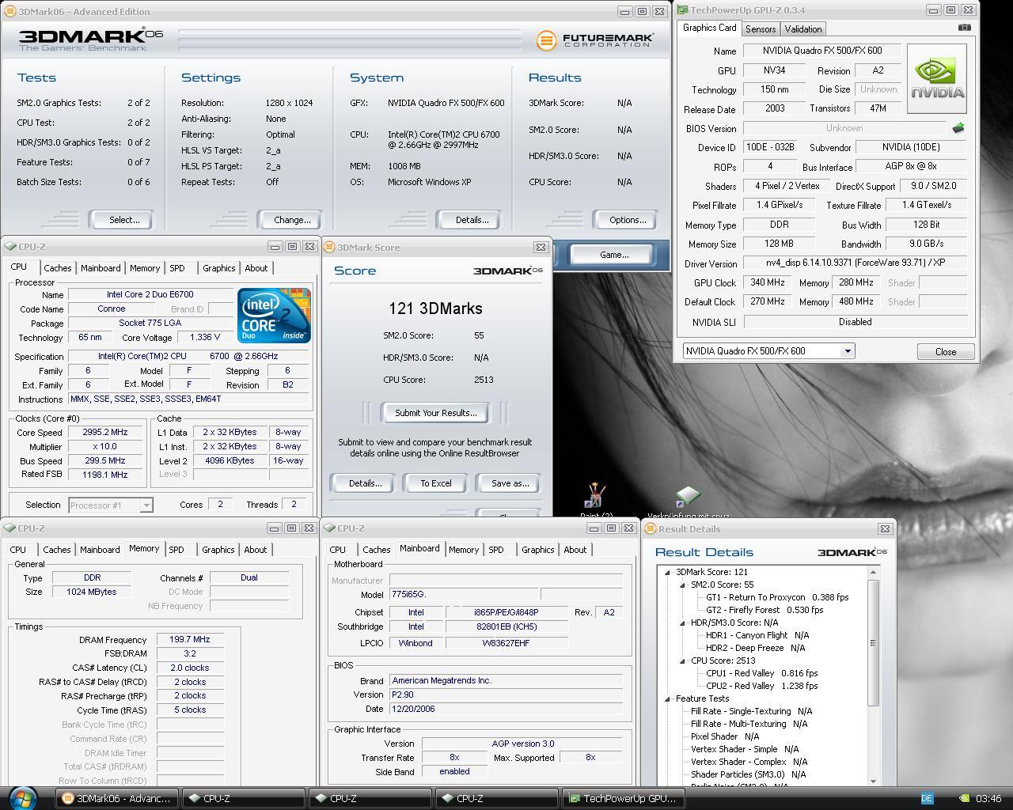Collapse the SM2.0 Score: 55 node
The height and width of the screenshot is (810, 1013).
[x=682, y=585]
